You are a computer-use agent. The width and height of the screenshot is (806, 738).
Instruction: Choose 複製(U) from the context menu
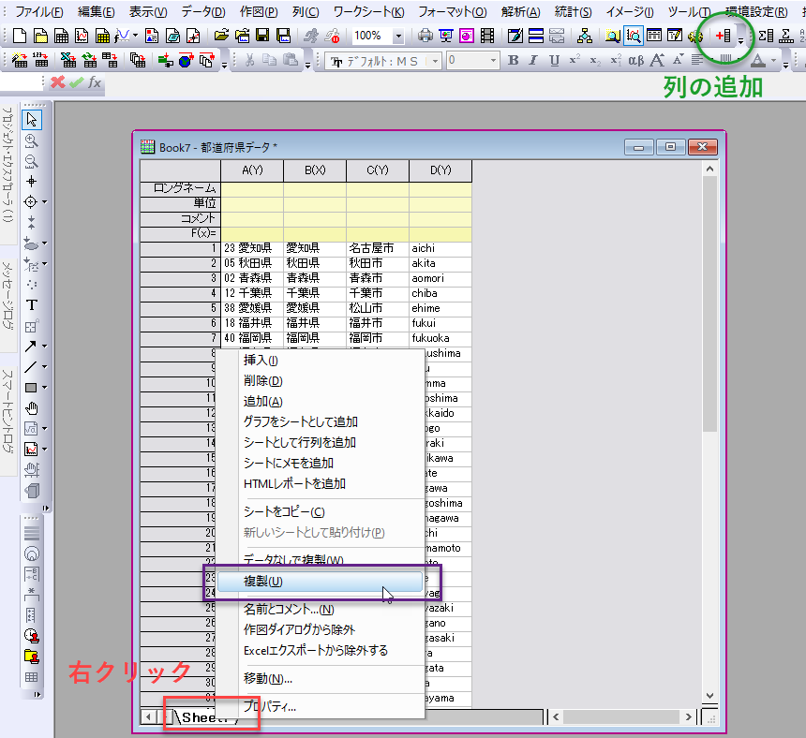click(x=321, y=582)
